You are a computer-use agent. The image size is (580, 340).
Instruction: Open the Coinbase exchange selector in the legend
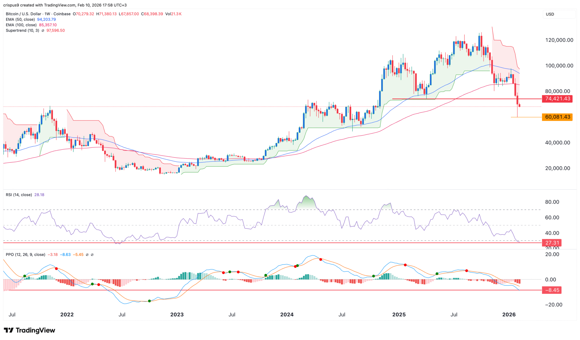pos(62,14)
